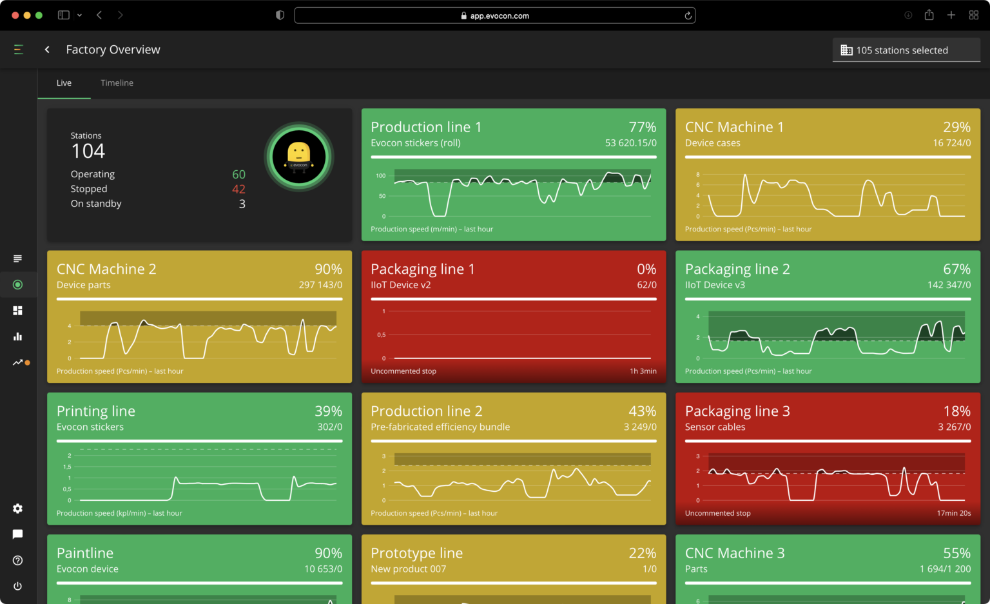Screen dimensions: 990x604
Task: Click the back arrow beside Factory Overview
Action: pyautogui.click(x=47, y=50)
